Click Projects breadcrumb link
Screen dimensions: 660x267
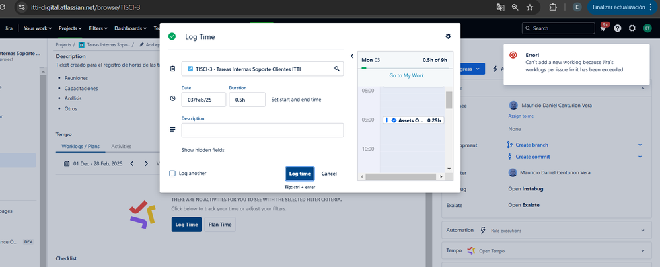(64, 44)
